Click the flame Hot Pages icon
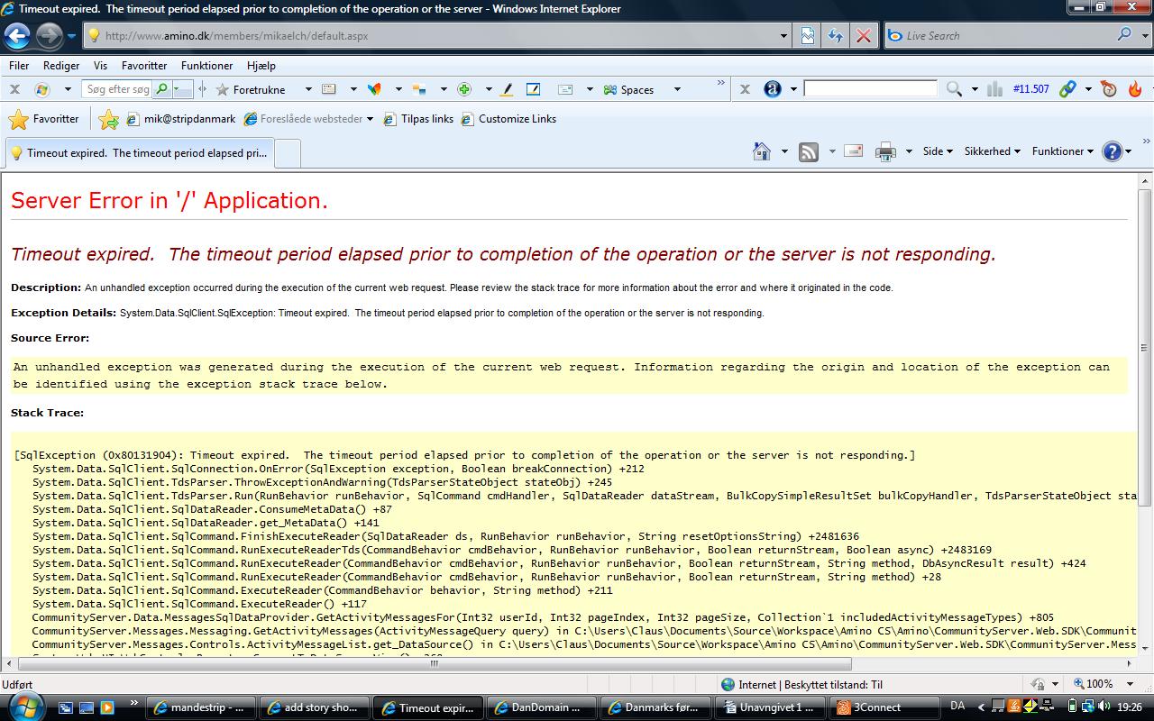 click(x=1135, y=88)
